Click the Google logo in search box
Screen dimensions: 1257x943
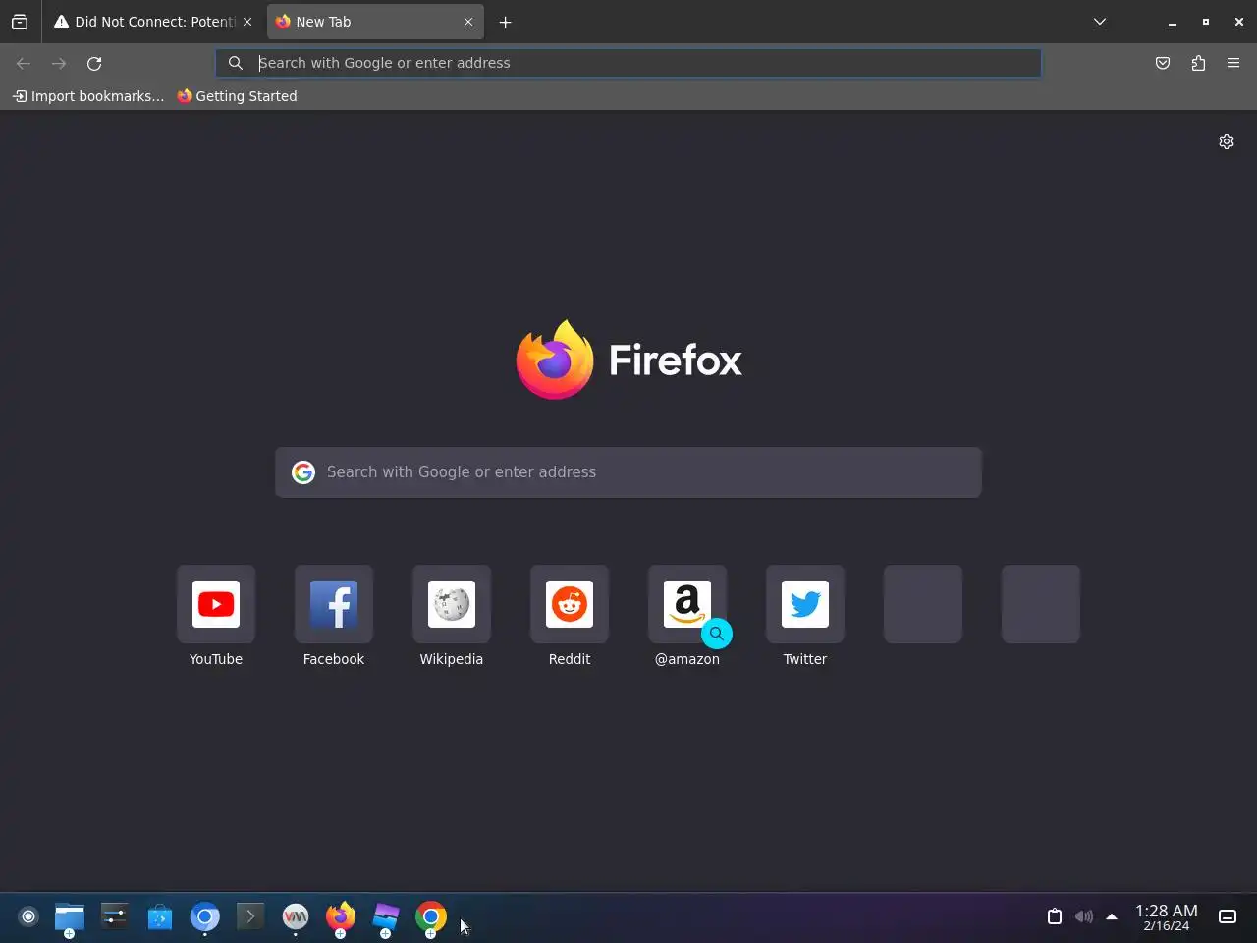pyautogui.click(x=303, y=472)
